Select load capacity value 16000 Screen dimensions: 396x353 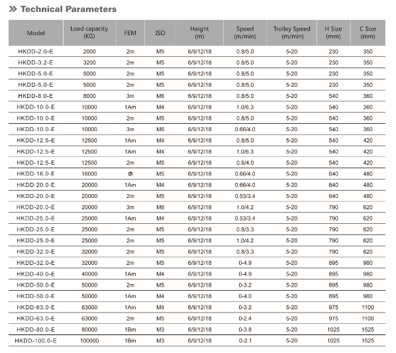[x=89, y=174]
